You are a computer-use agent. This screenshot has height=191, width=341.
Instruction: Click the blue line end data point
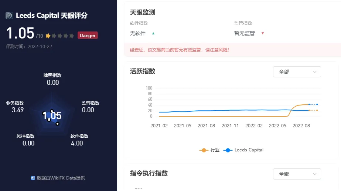317,104
